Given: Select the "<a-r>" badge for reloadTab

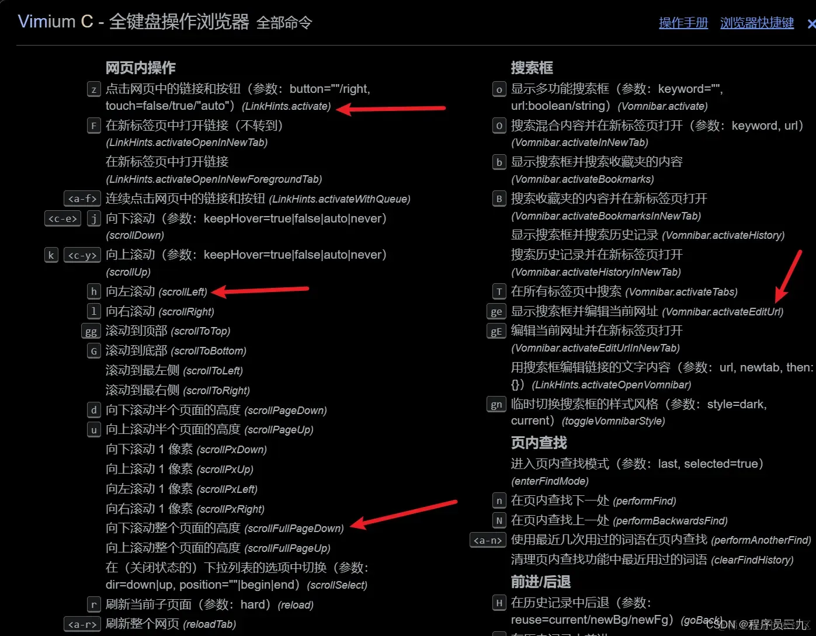Looking at the screenshot, I should (x=82, y=624).
